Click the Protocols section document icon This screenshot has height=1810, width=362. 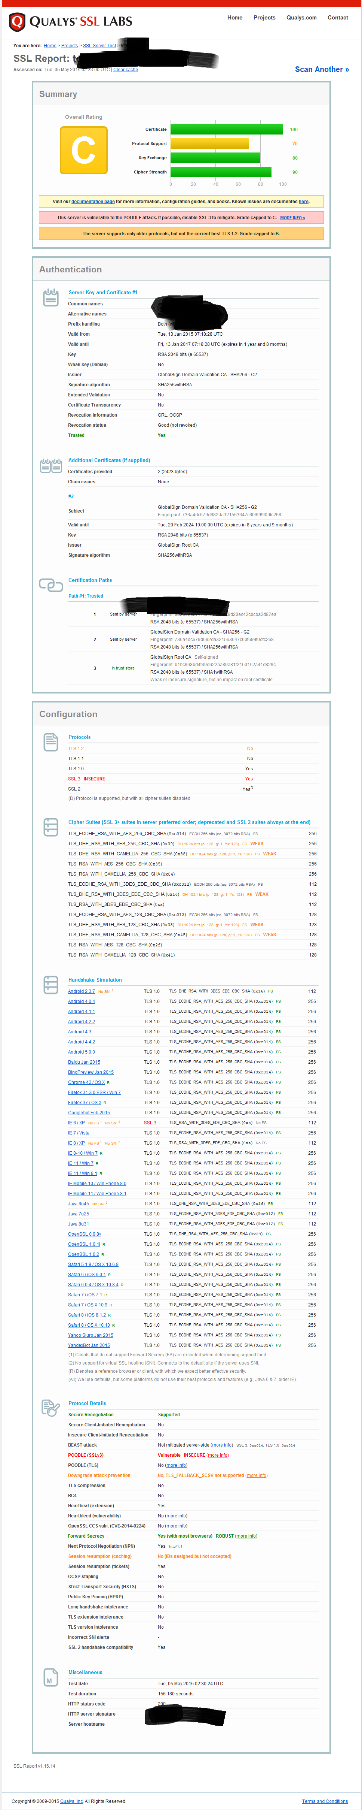(x=50, y=741)
